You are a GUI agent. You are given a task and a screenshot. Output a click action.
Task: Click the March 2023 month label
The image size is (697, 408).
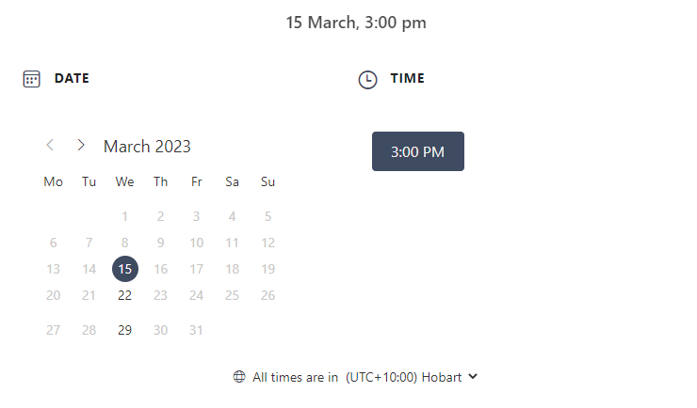pos(147,146)
